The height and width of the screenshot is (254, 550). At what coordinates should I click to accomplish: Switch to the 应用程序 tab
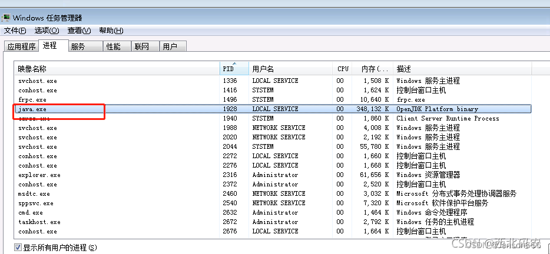tap(21, 46)
